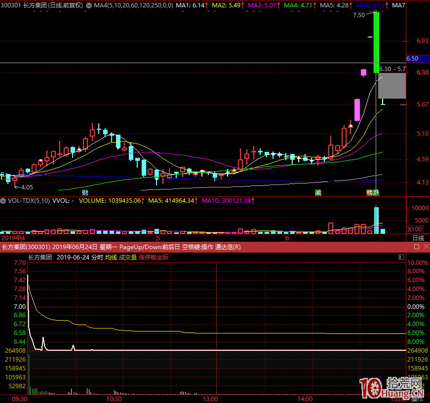Click the 6.44 intraday price label
Screen dimensions: 430x403
pos(20,342)
